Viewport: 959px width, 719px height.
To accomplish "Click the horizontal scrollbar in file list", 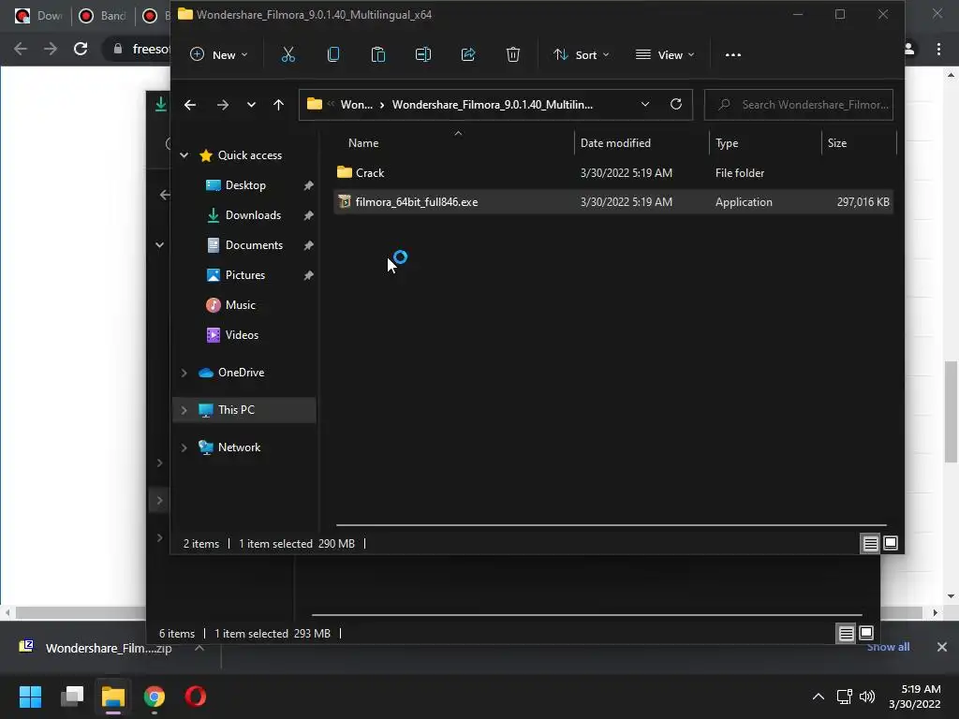I will [x=611, y=524].
